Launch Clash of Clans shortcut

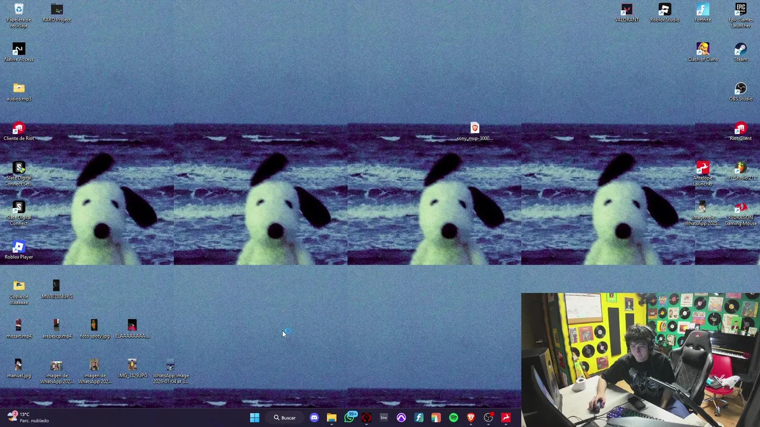coord(702,52)
